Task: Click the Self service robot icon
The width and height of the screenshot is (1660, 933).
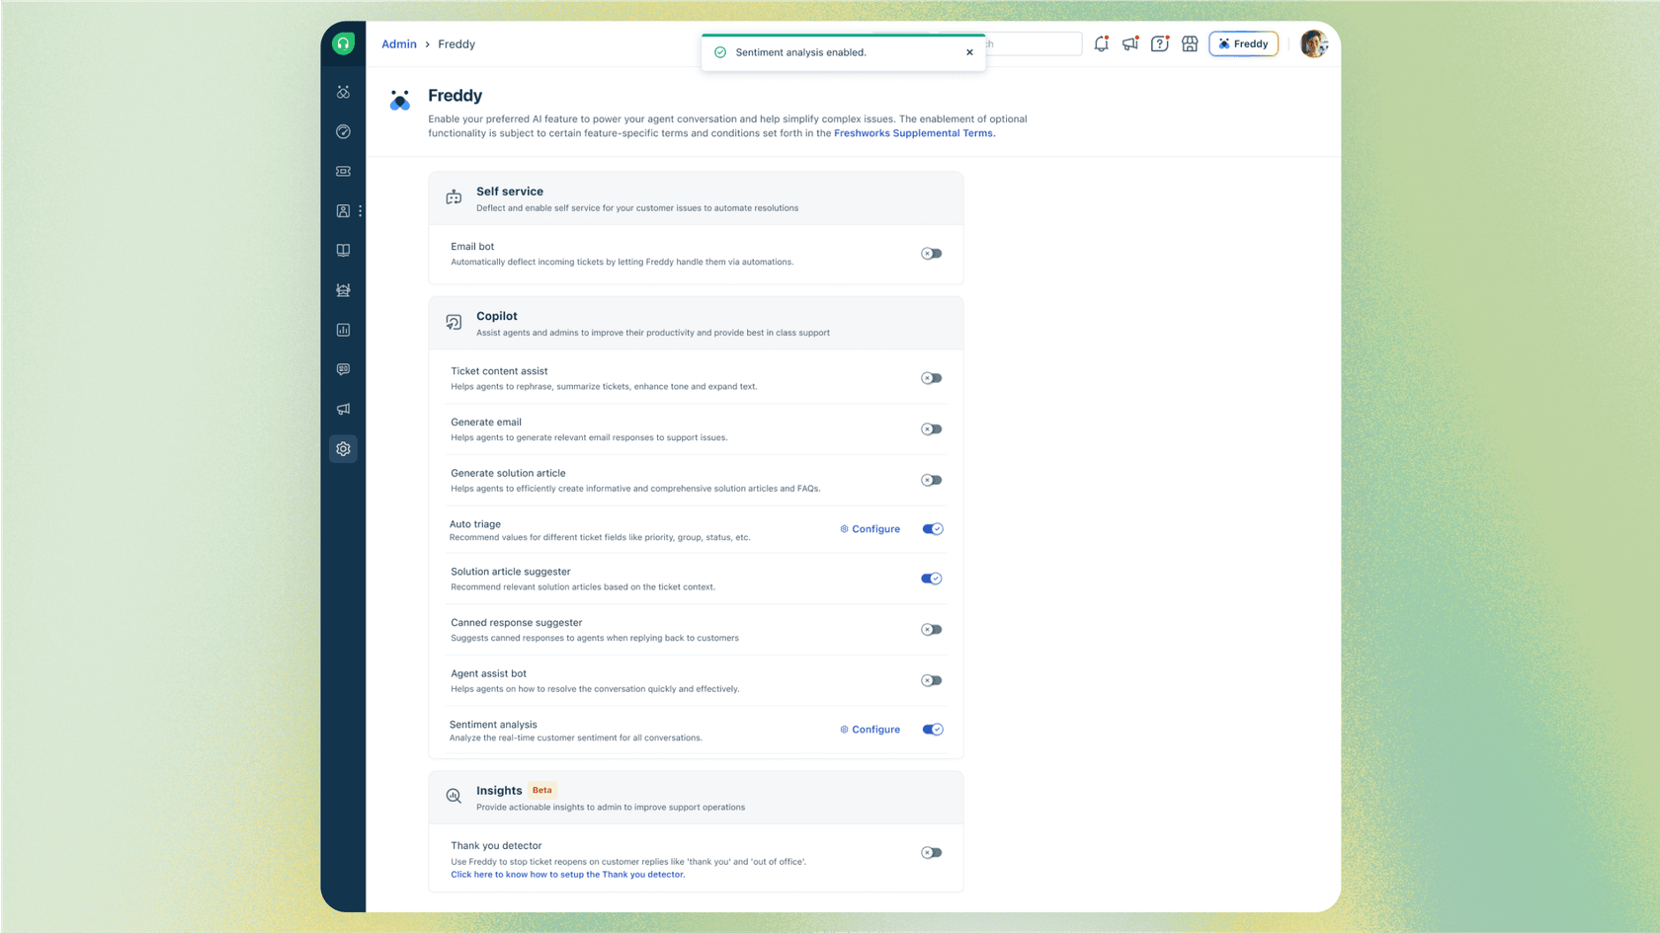Action: [454, 197]
